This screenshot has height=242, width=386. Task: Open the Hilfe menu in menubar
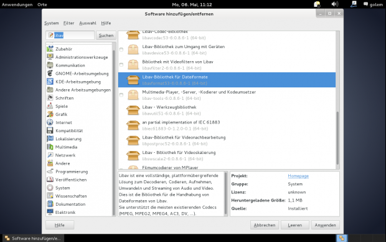pos(106,23)
